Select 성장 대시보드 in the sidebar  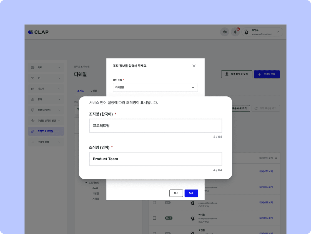(x=46, y=110)
